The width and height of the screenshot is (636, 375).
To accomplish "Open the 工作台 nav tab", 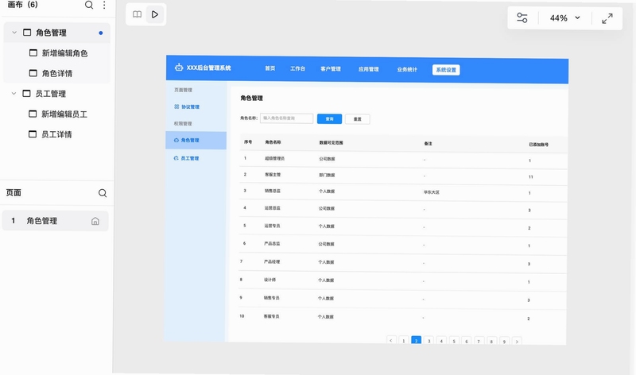I will 297,68.
